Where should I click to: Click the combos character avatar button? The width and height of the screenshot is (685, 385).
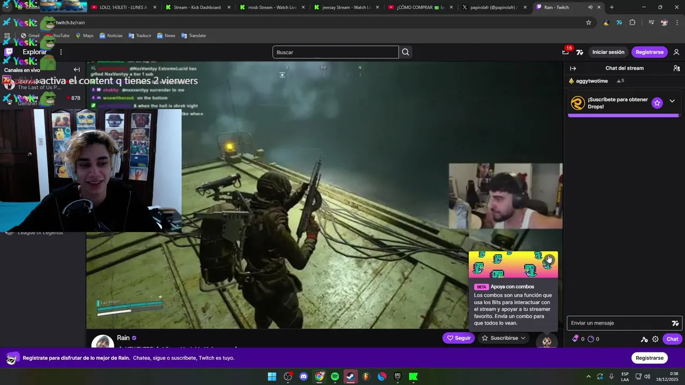pos(546,341)
